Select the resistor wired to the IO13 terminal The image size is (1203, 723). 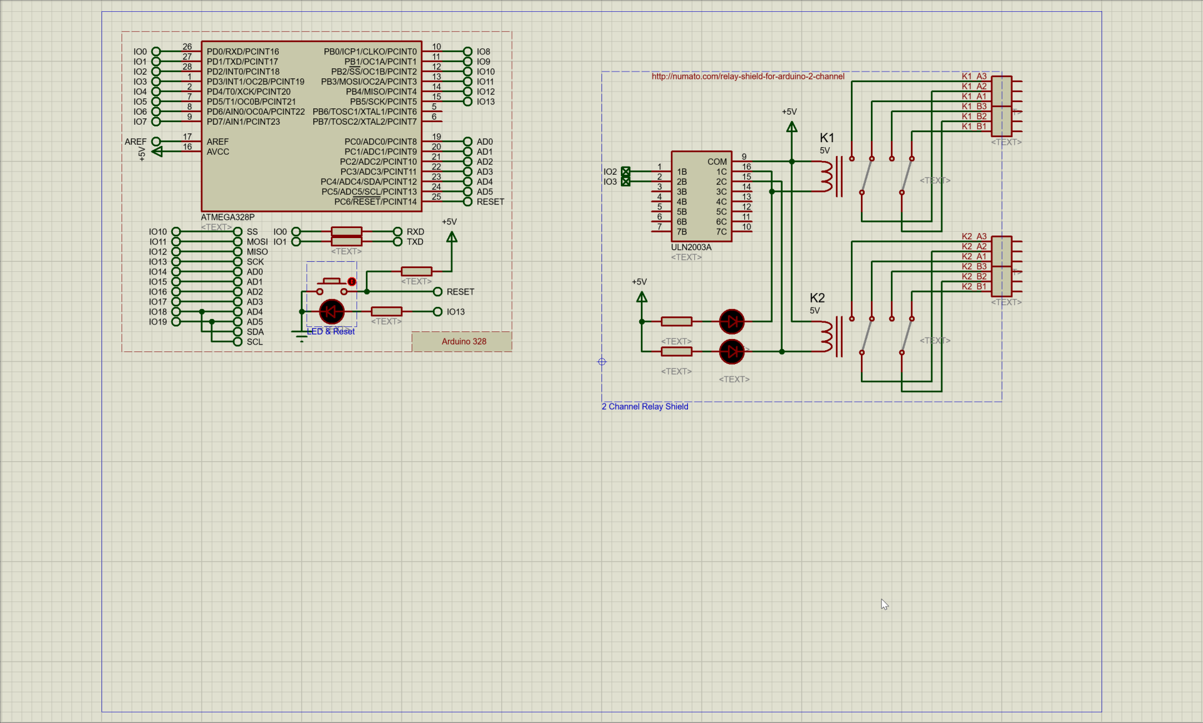(387, 311)
